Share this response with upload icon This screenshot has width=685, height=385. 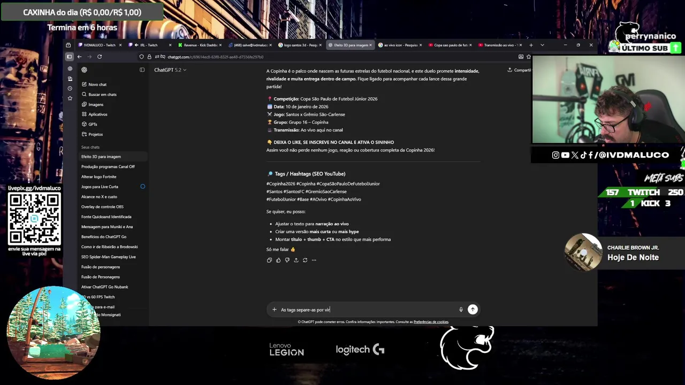[296, 260]
